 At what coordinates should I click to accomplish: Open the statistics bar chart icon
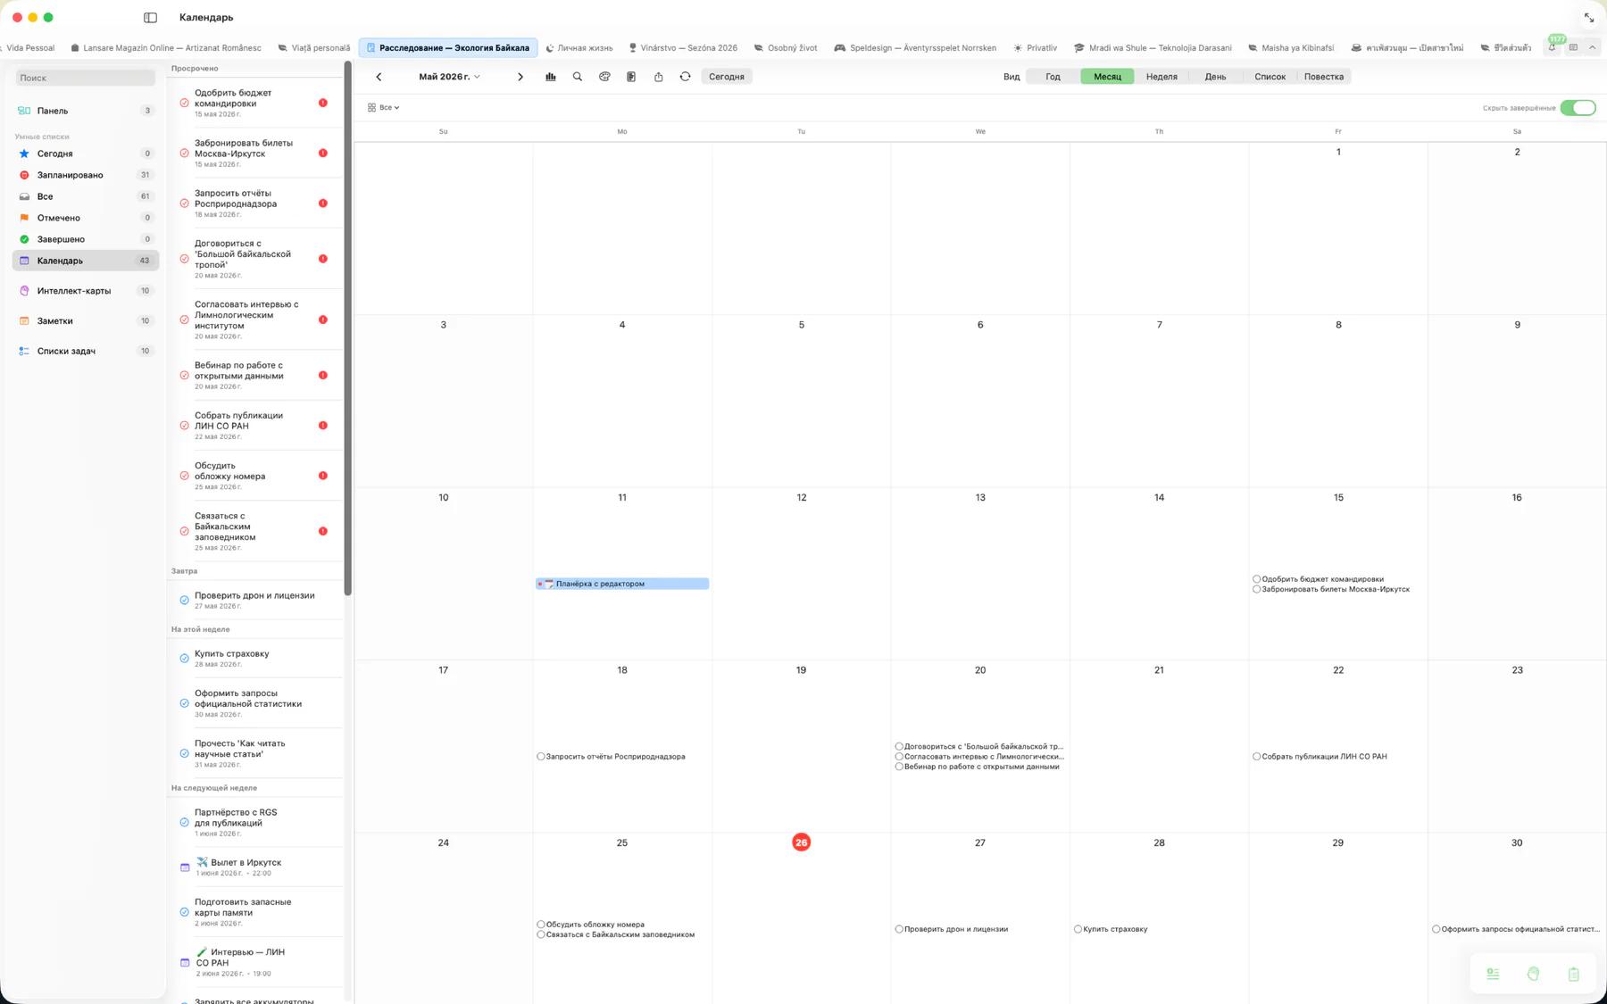pyautogui.click(x=551, y=77)
